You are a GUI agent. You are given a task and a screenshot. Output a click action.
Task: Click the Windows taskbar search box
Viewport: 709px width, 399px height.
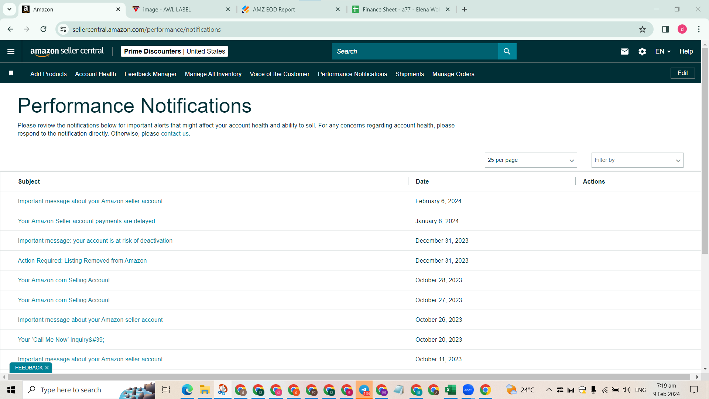coord(89,390)
